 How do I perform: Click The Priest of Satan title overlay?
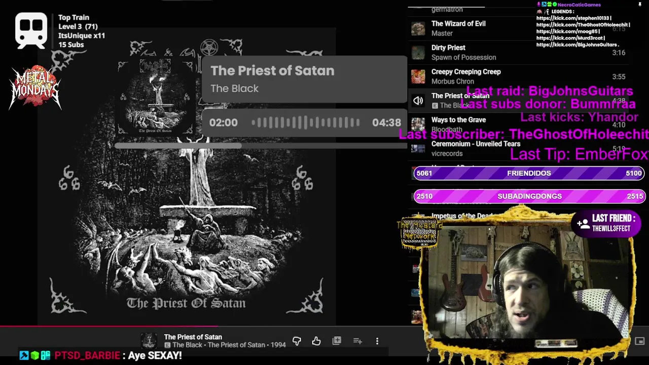pyautogui.click(x=272, y=71)
